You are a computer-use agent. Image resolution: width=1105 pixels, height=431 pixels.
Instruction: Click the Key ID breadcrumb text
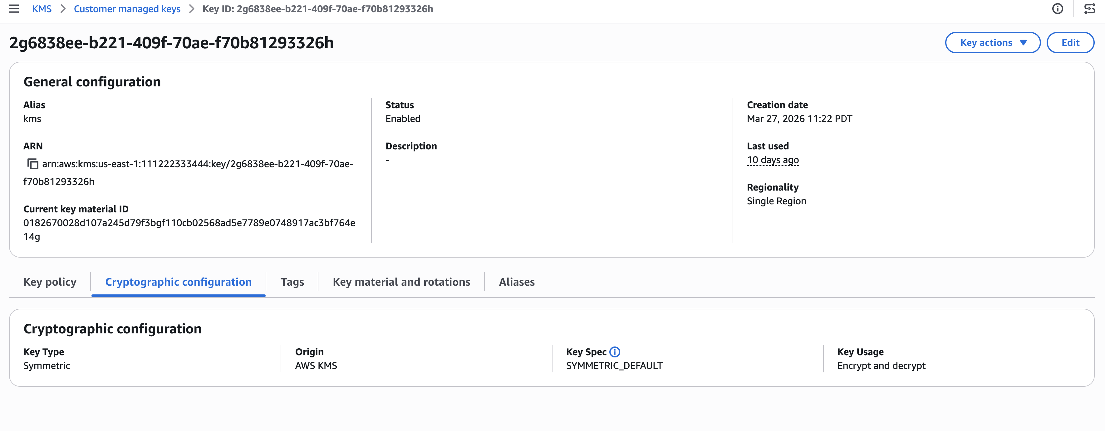pos(317,9)
